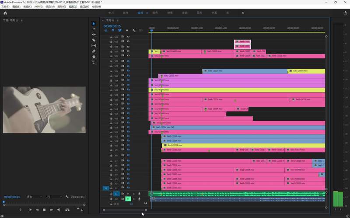
Task: Solo audio track A2
Action: 134,199
